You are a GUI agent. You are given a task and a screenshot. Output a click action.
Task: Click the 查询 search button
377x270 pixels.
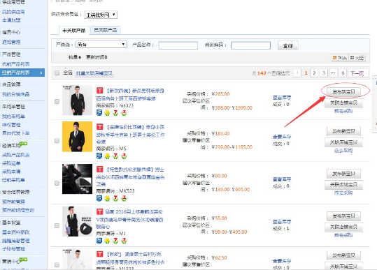coord(287,45)
